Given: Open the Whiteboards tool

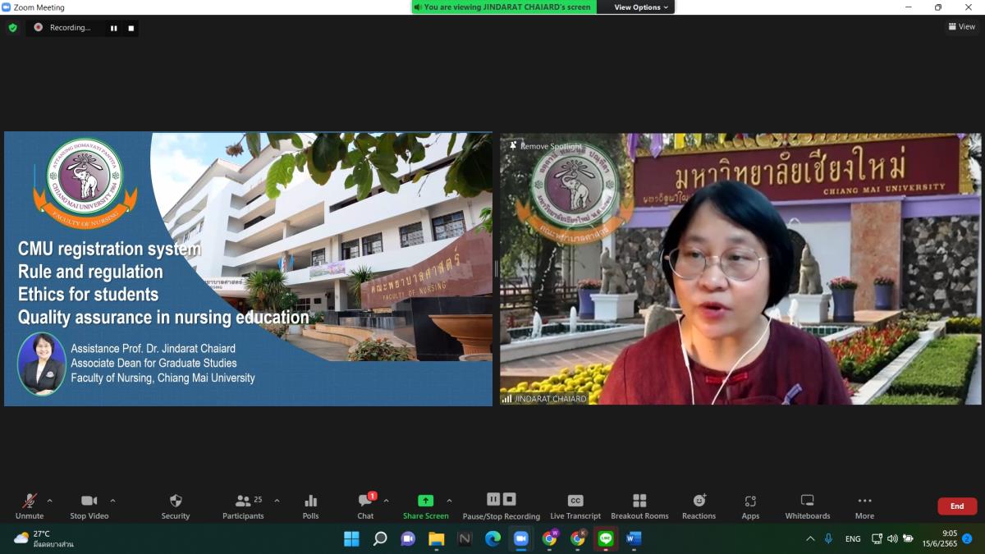Looking at the screenshot, I should pos(807,506).
